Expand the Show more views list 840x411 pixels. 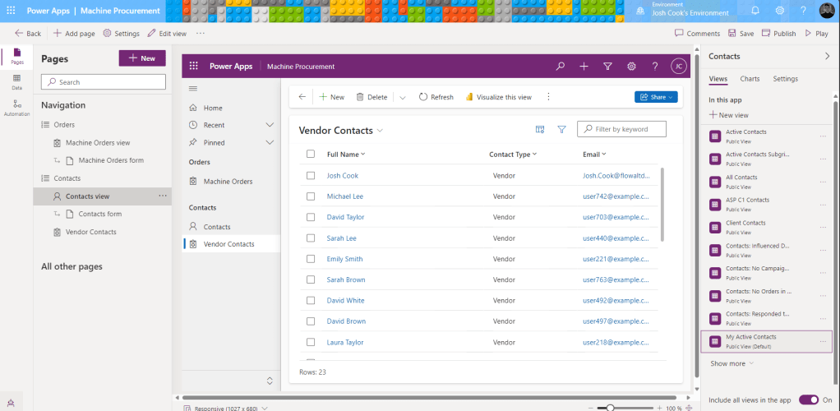click(732, 363)
